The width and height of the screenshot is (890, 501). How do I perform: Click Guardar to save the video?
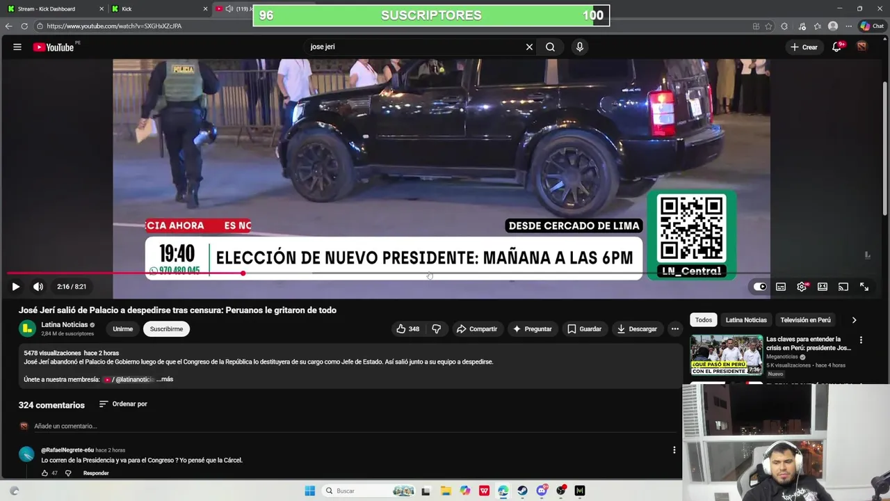point(584,329)
